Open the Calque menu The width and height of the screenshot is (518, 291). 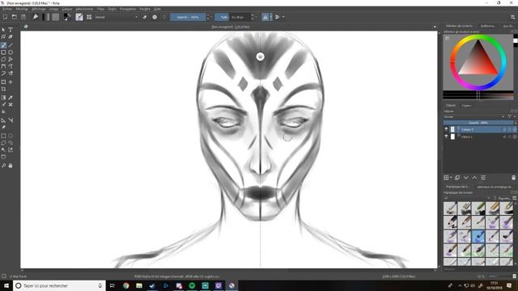[x=67, y=9]
